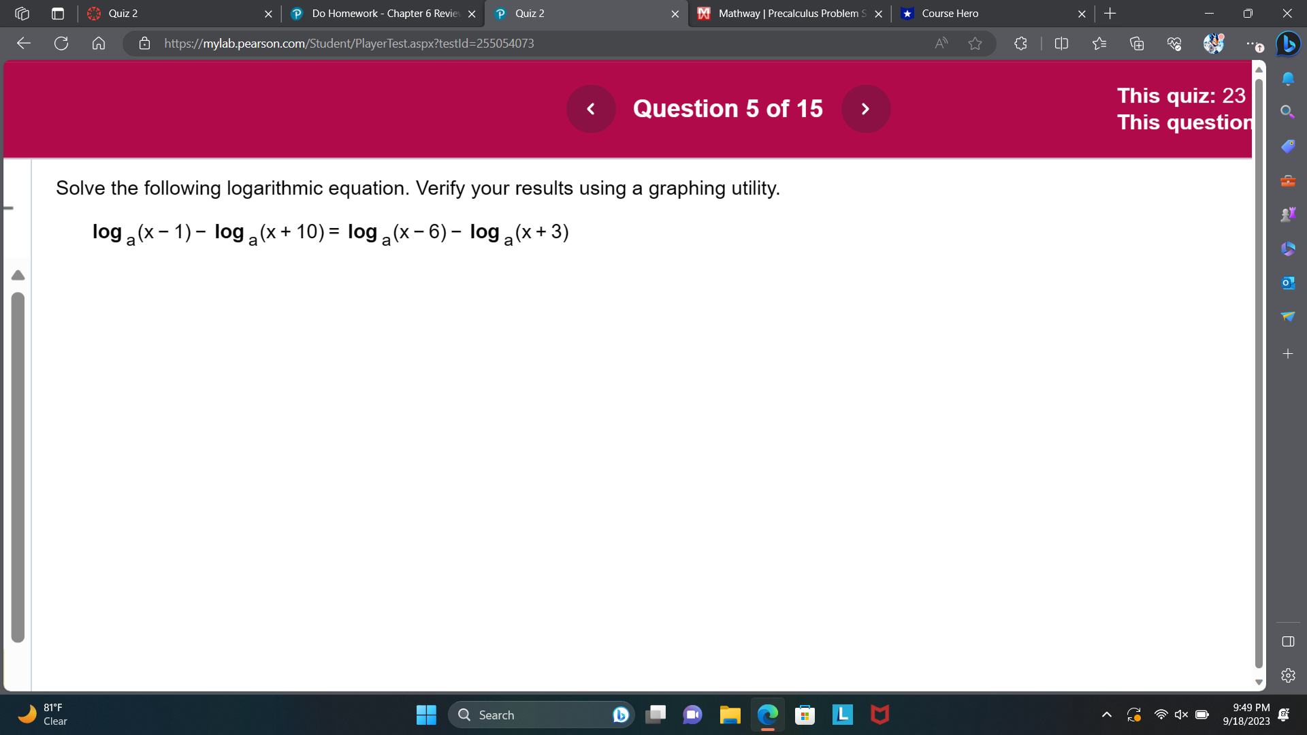Mute the volume from the system tray
Screen dimensions: 1307x735
click(1181, 715)
